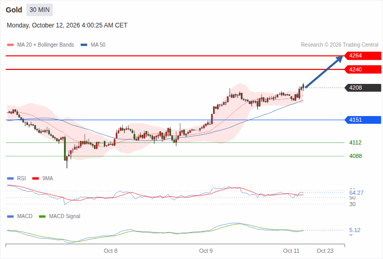Click the Oct 11 date axis label
The image size is (383, 259).
pos(291,251)
